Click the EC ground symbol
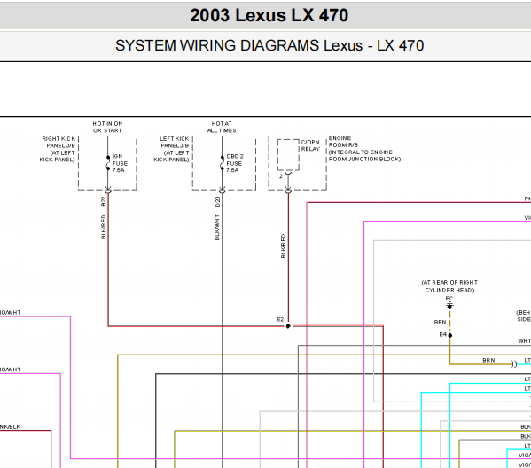The height and width of the screenshot is (468, 531). click(x=449, y=306)
